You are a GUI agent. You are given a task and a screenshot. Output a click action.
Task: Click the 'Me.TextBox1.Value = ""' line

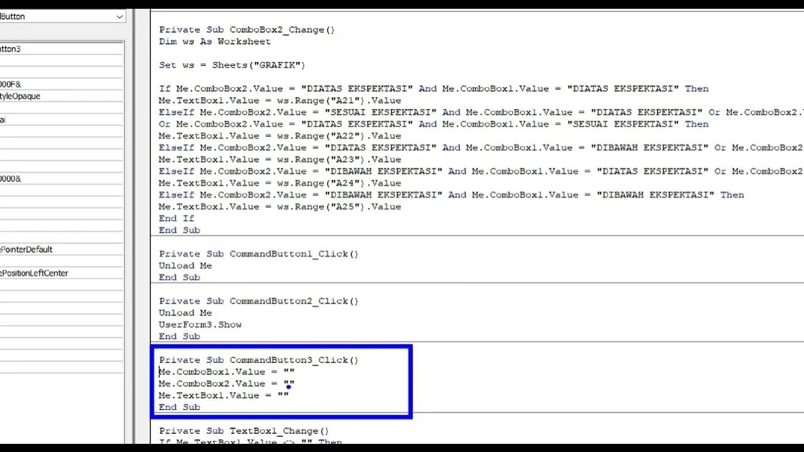point(224,395)
